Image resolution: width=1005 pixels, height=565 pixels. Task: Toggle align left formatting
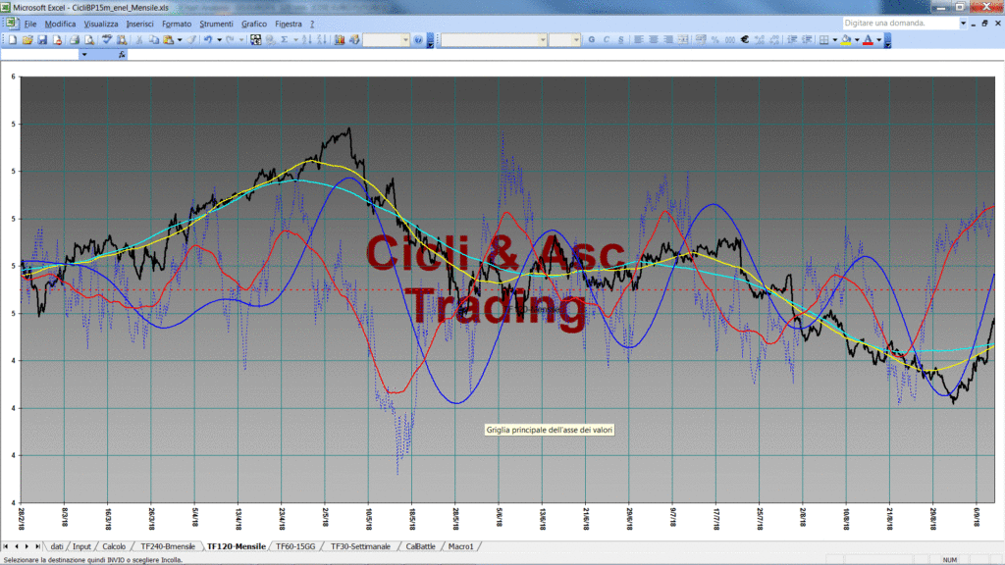(638, 39)
